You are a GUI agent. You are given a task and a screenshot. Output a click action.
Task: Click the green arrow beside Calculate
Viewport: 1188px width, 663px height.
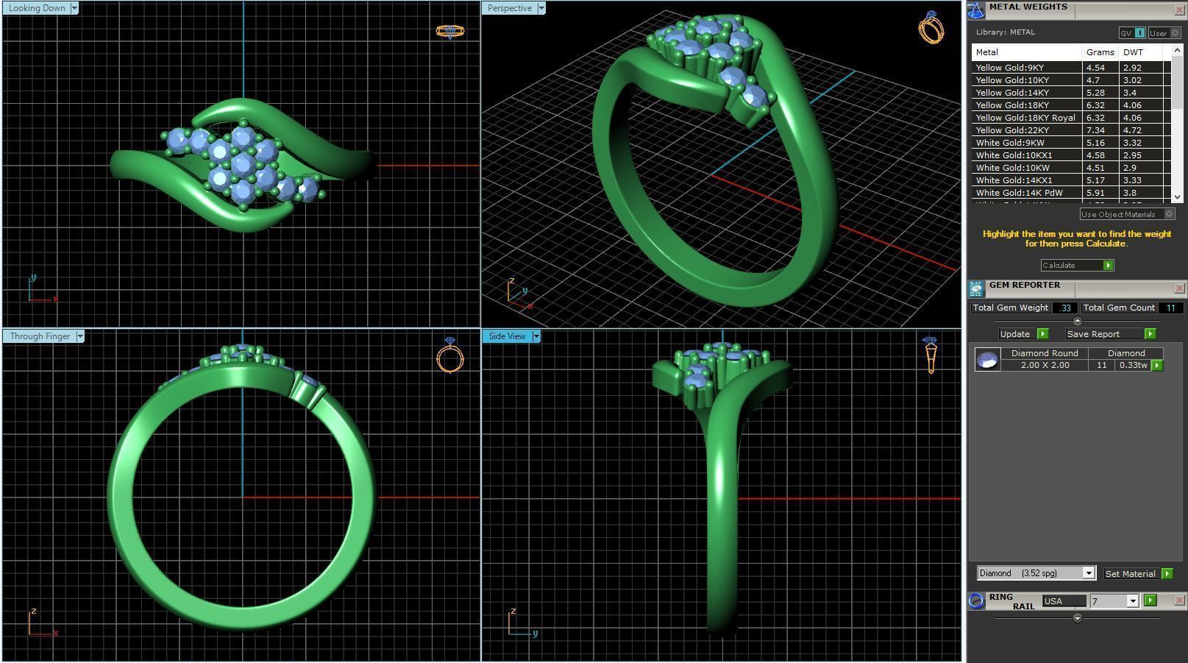coord(1108,265)
